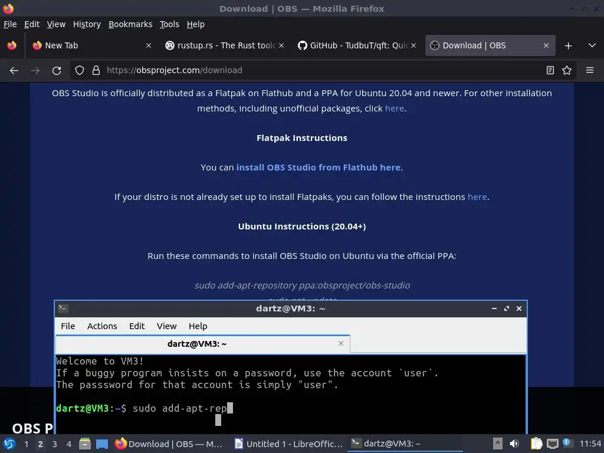The image size is (604, 453).
Task: Open terminal Help menu
Action: 198,326
